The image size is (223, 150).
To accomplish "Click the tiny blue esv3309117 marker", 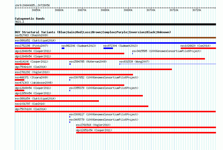I will click(70, 117).
